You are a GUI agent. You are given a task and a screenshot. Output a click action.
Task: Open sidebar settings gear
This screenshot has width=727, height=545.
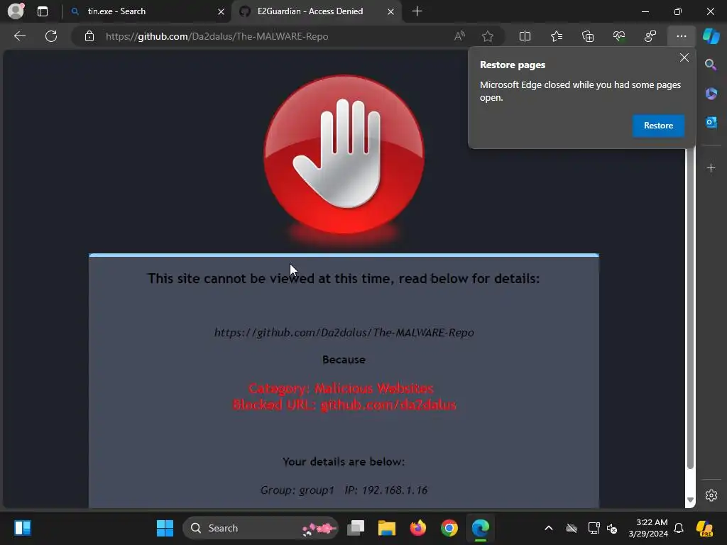pos(711,495)
